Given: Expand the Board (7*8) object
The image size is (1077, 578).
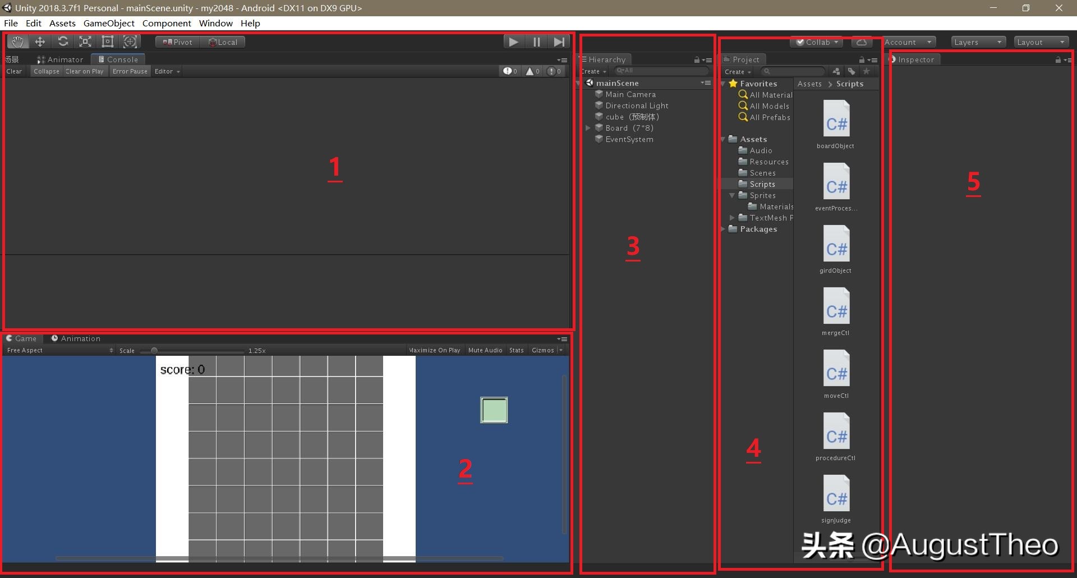Looking at the screenshot, I should [x=588, y=128].
